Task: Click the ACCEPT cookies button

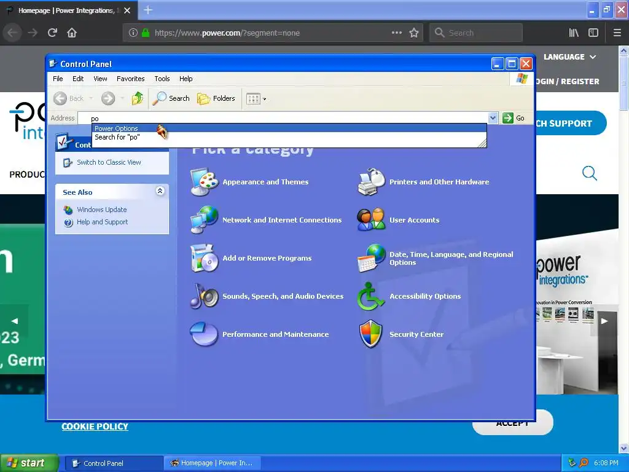Action: [512, 423]
